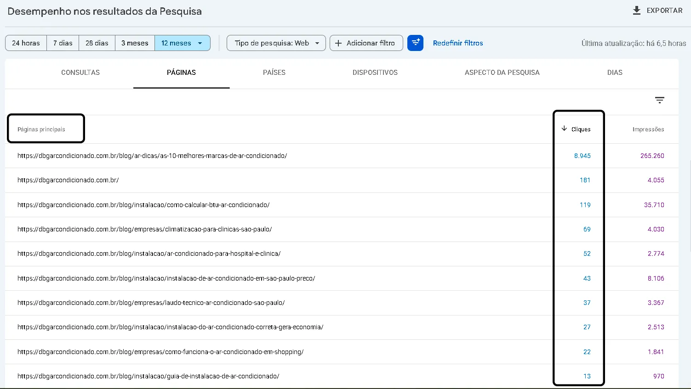Open the ar-condicionado-para-hospital-e-clinica page row
Image resolution: width=691 pixels, height=389 pixels.
click(342, 254)
